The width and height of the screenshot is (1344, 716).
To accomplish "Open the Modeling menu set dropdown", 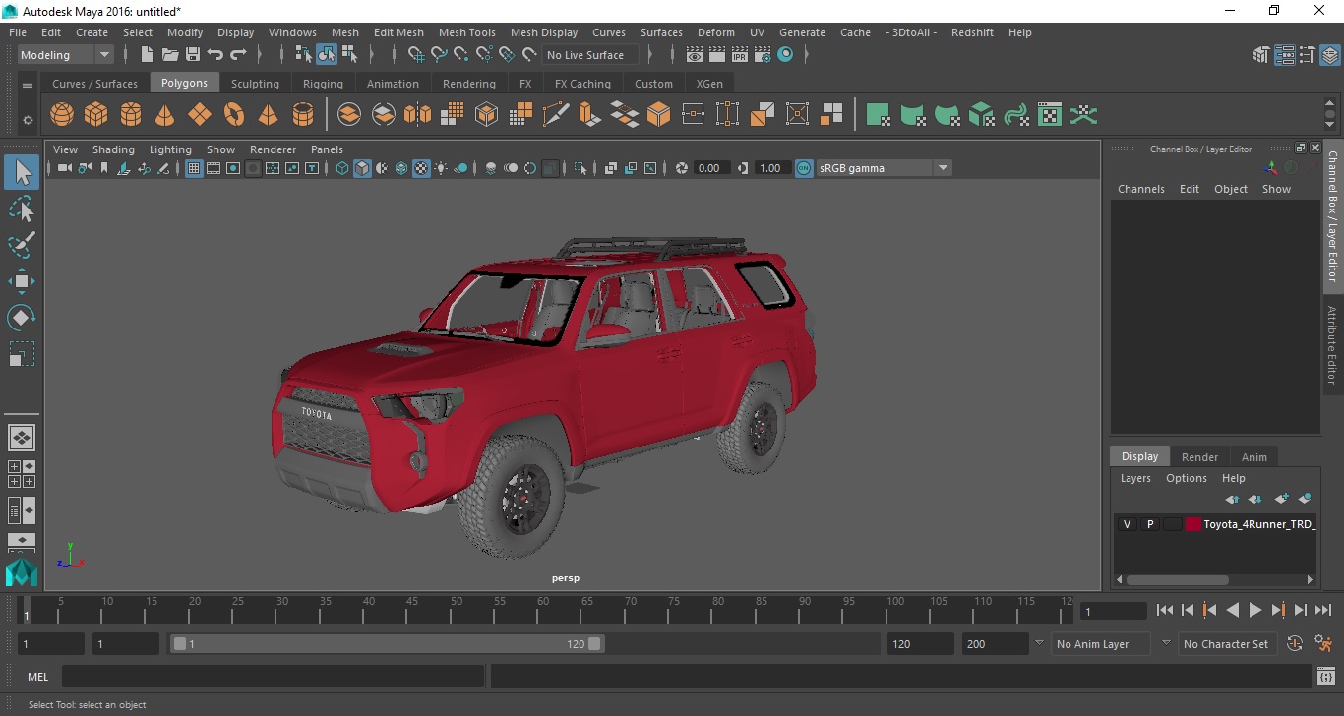I will (x=66, y=55).
